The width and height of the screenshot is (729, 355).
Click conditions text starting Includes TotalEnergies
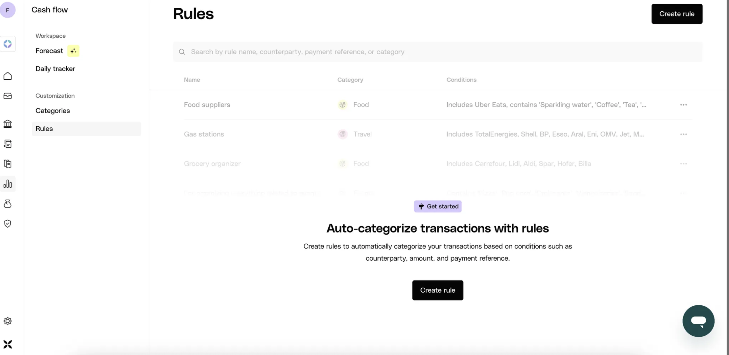(x=545, y=134)
